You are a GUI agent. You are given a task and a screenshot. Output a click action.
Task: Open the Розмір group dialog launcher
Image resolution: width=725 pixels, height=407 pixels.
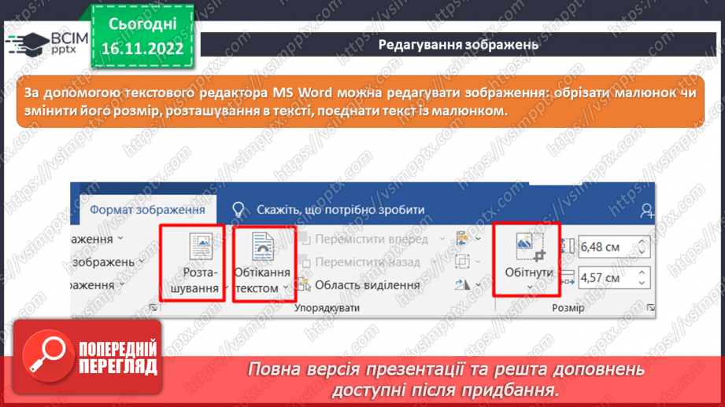[x=650, y=308]
